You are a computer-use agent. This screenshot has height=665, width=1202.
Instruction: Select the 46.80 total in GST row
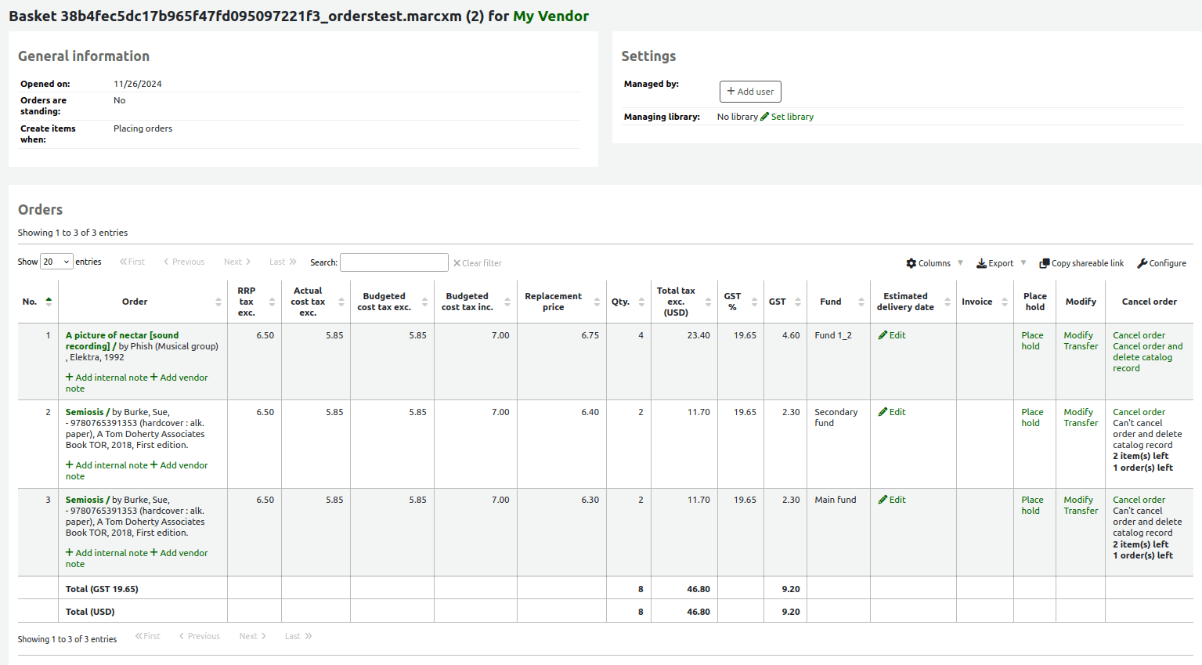pos(698,589)
